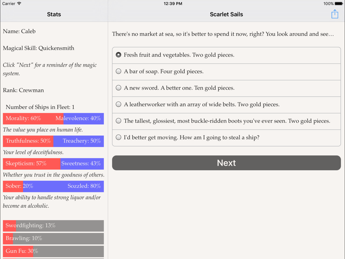This screenshot has height=259, width=345.
Task: Click the Morality versus Malevolence bar
Action: [x=53, y=119]
